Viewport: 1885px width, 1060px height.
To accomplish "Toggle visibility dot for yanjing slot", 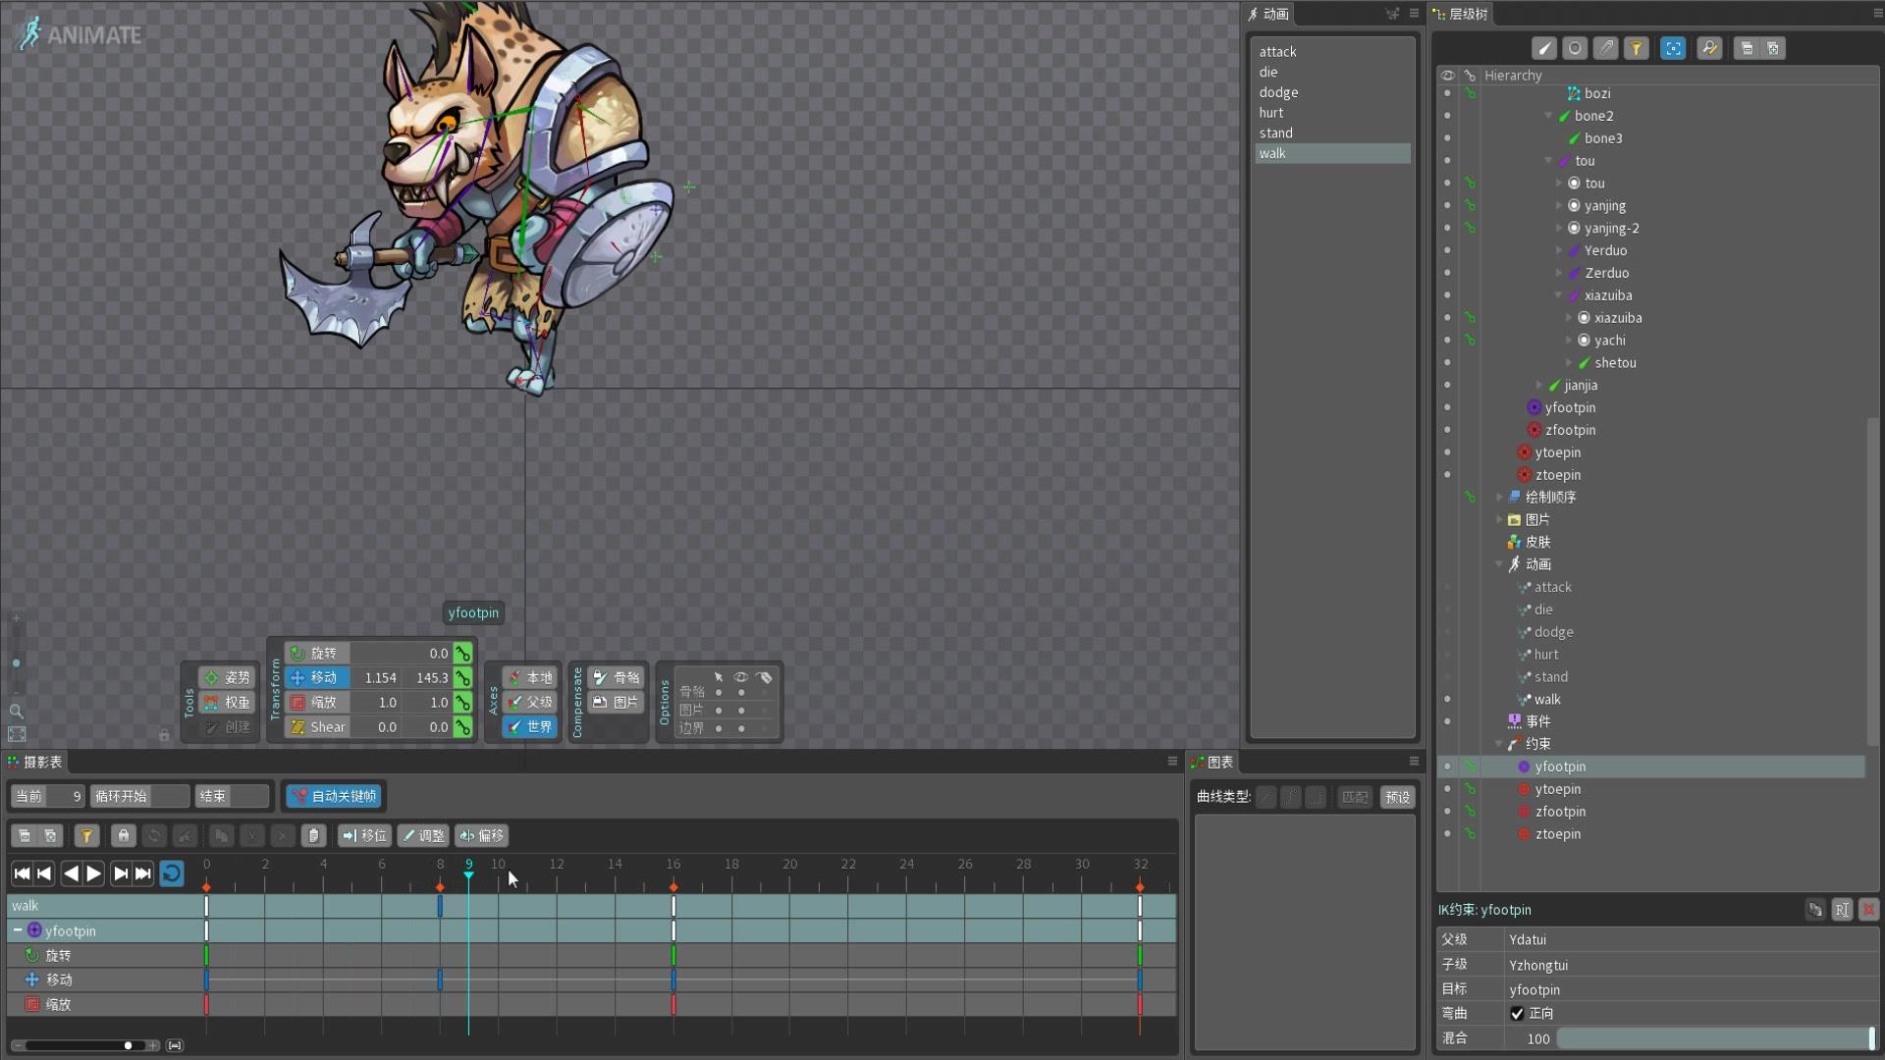I will coord(1447,205).
